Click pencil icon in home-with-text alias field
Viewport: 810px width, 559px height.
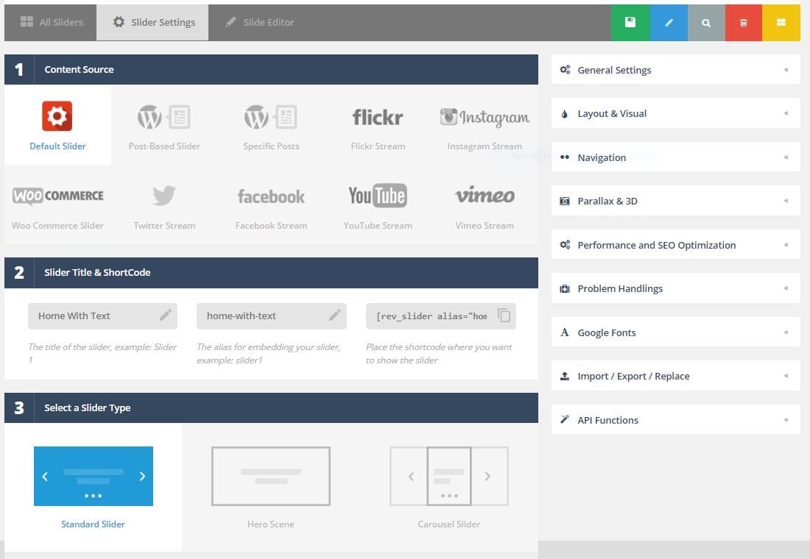[335, 315]
